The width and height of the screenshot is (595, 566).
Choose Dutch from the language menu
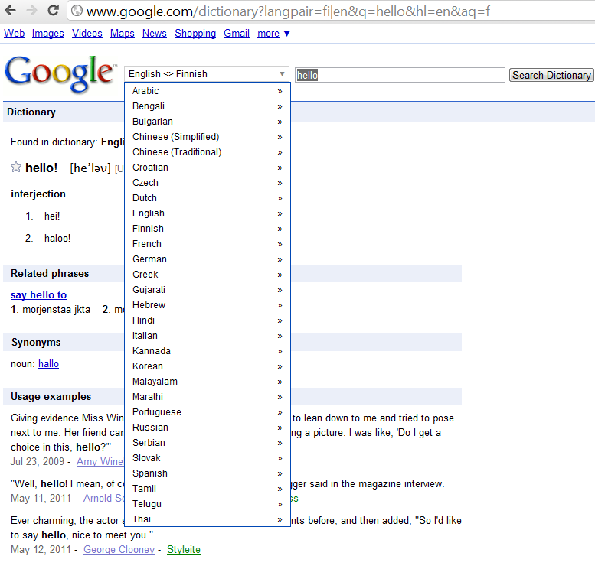[208, 198]
